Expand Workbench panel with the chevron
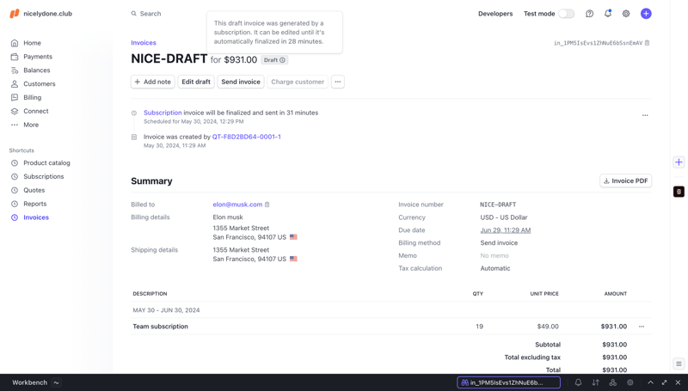 click(651, 382)
